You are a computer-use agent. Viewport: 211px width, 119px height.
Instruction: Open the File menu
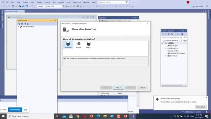tap(7, 2)
